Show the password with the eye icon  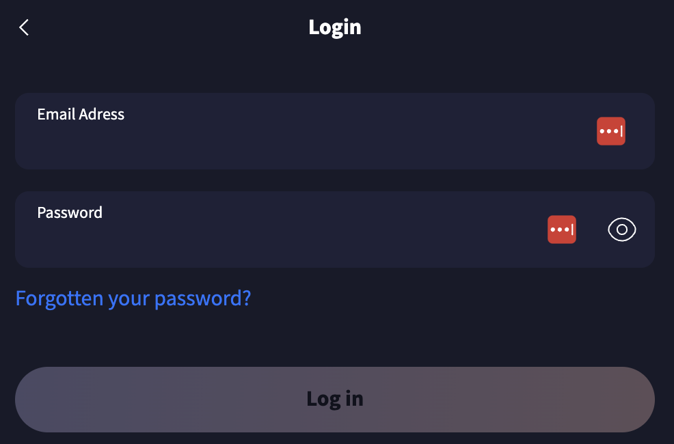pyautogui.click(x=621, y=230)
